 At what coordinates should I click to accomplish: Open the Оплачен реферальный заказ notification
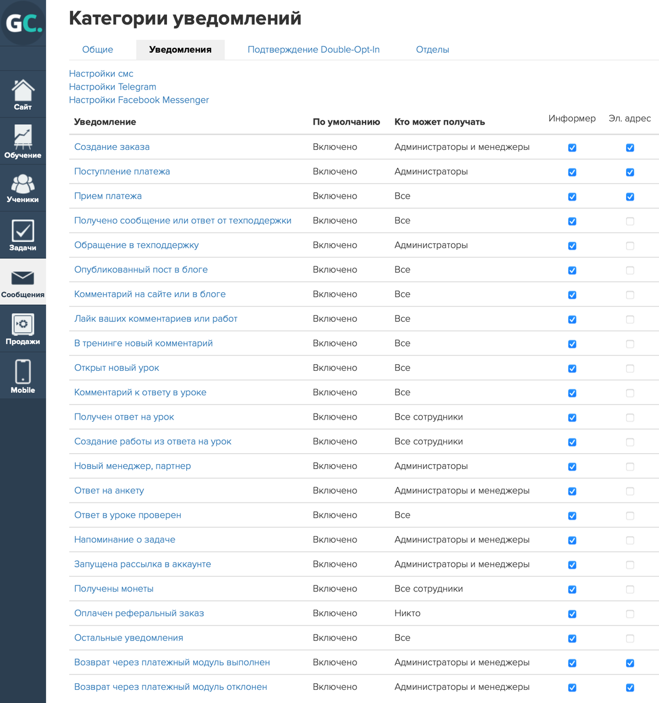click(139, 613)
